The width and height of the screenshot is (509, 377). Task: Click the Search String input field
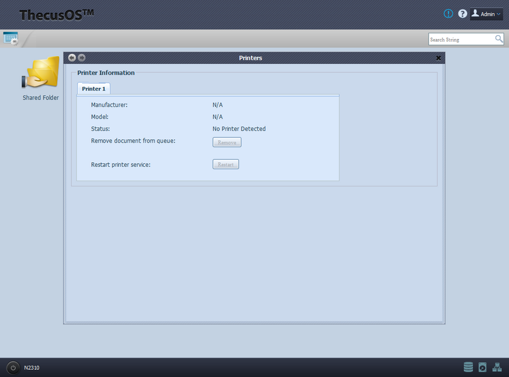tap(461, 39)
